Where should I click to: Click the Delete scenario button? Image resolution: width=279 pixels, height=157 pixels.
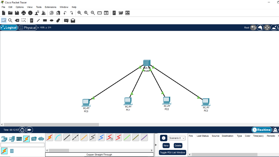(178, 146)
